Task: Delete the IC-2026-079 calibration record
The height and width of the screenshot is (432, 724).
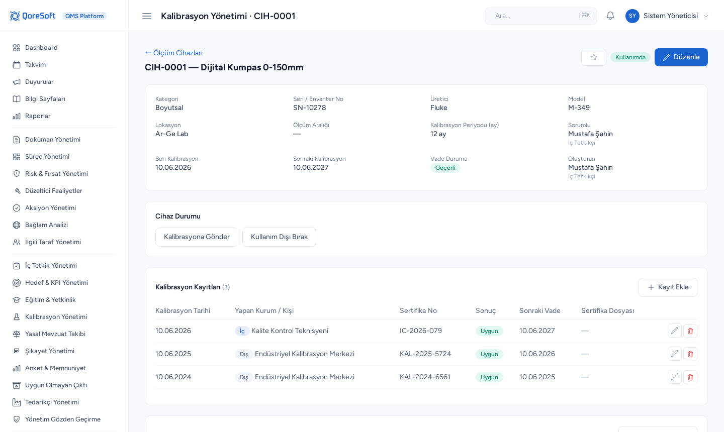Action: coord(690,331)
